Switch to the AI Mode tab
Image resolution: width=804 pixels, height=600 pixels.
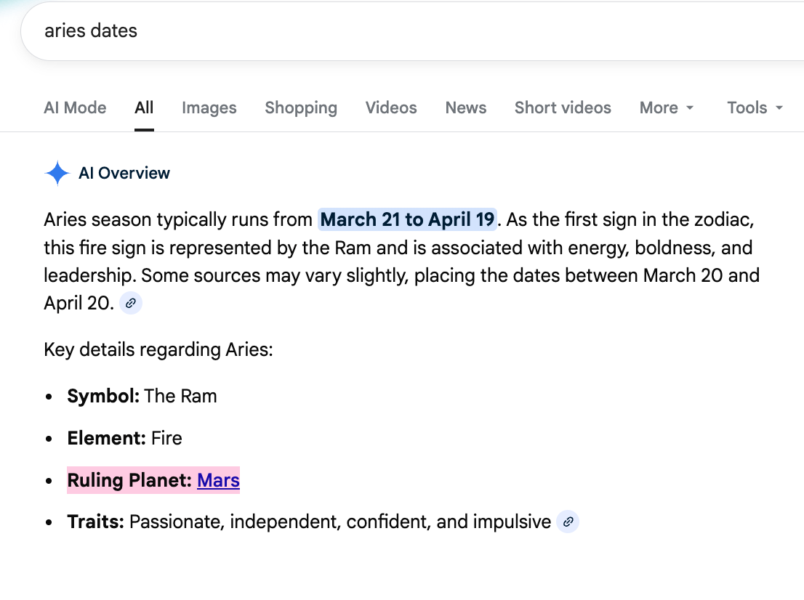75,108
